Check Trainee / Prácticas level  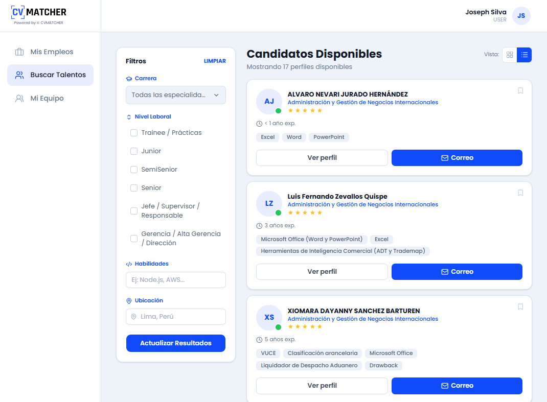tap(134, 133)
